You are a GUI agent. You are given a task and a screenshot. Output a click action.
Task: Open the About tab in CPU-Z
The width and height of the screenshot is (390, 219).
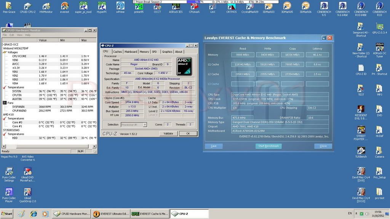pos(179,52)
